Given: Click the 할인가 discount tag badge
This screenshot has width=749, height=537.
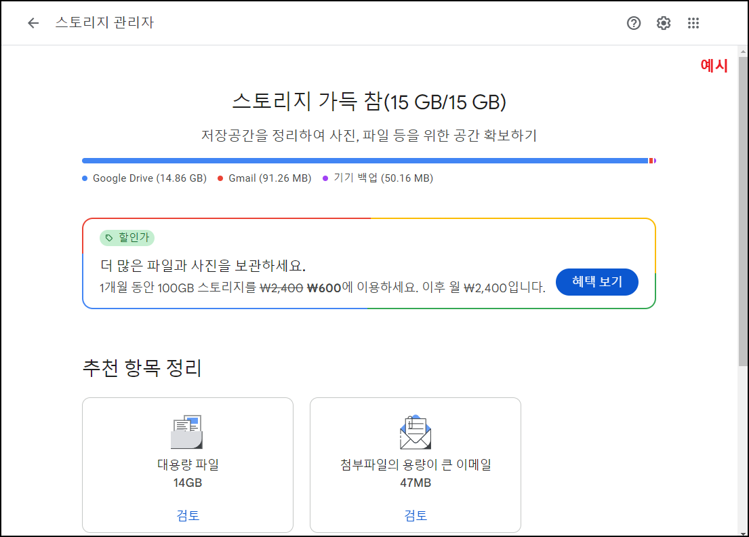Looking at the screenshot, I should point(127,237).
